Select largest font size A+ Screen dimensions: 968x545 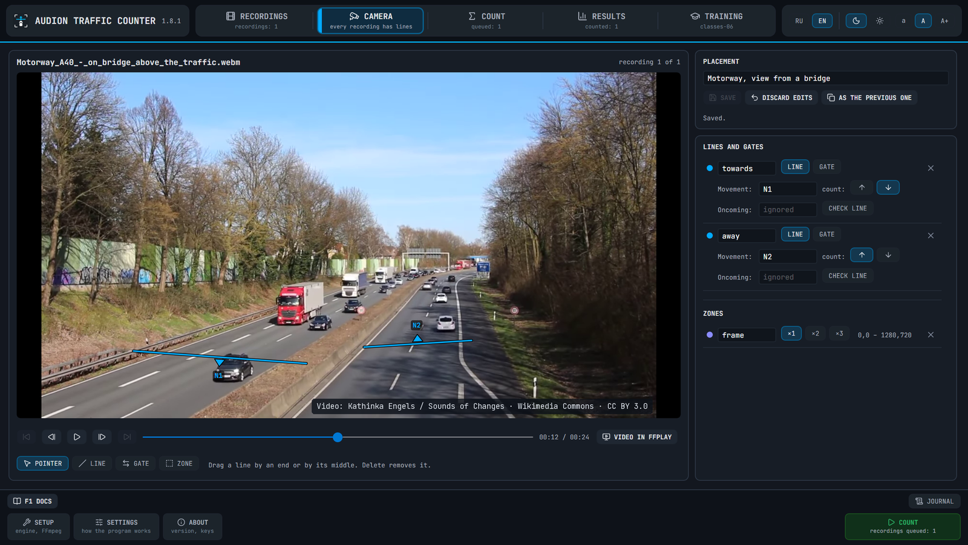tap(944, 21)
